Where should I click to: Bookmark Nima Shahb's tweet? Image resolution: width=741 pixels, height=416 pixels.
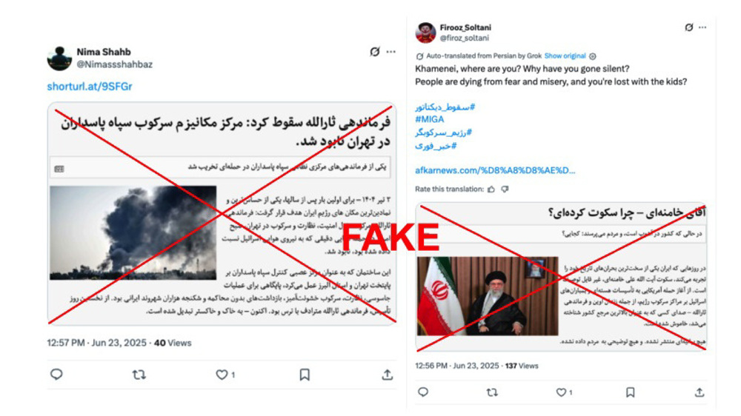pos(305,375)
